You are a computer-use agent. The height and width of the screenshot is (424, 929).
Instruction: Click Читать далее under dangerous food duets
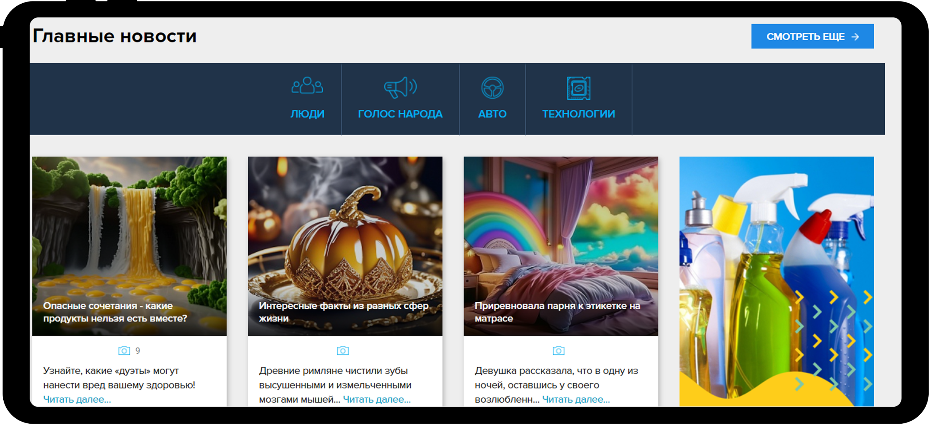(77, 399)
